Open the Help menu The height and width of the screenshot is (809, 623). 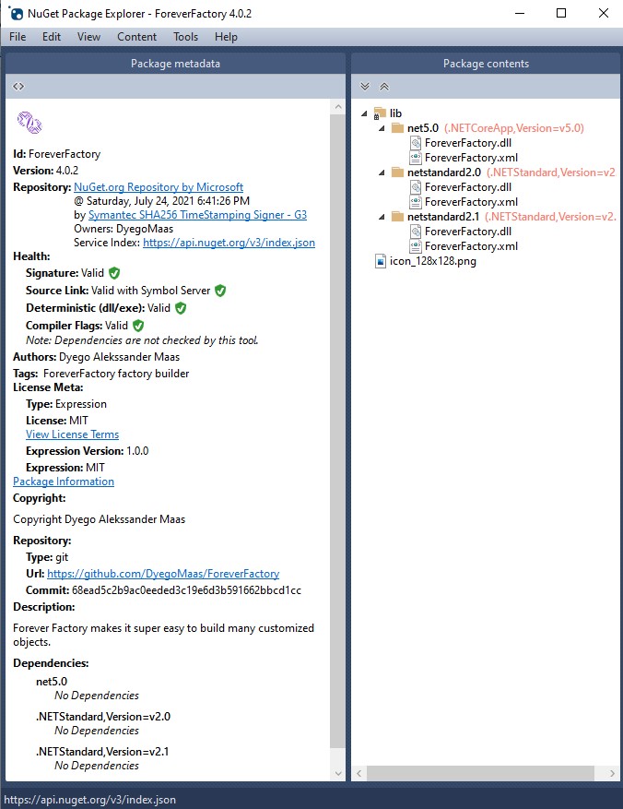(x=226, y=37)
